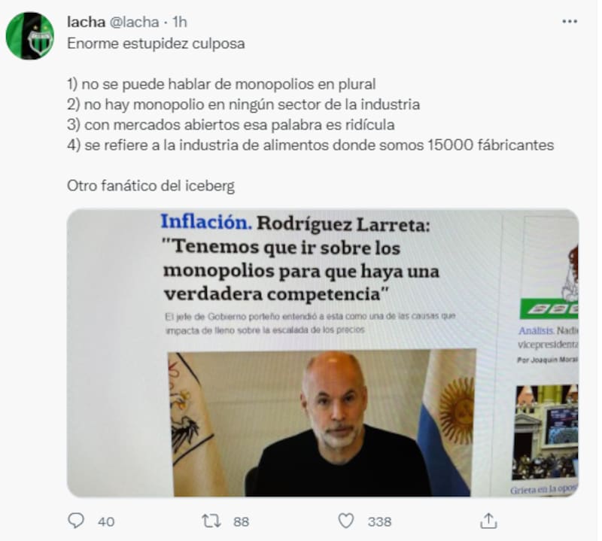
Task: Open the @lacha handle link
Action: click(x=135, y=23)
